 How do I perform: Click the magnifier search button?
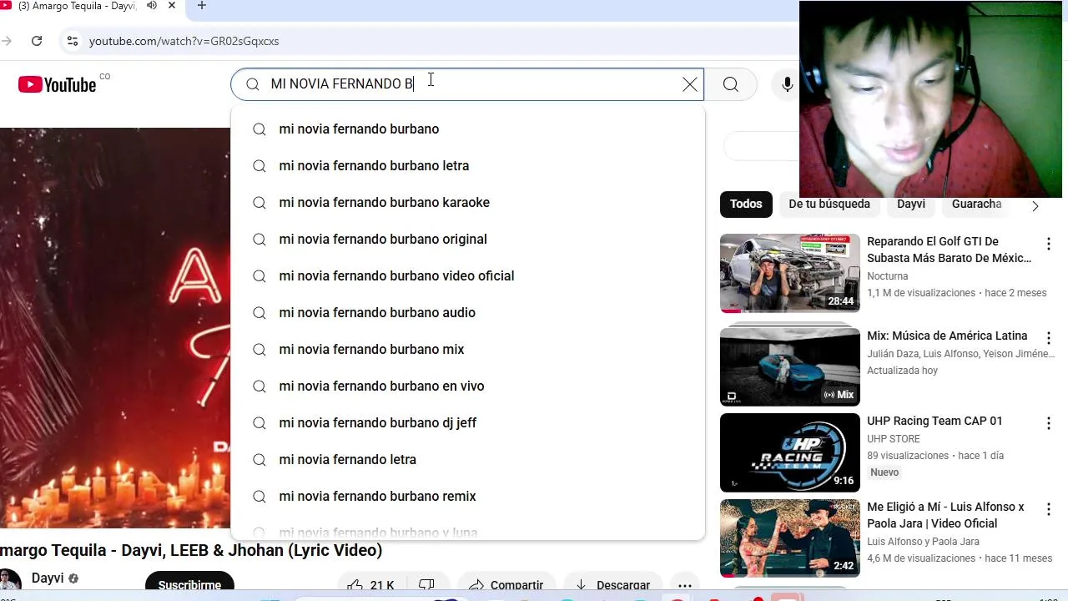coord(731,84)
